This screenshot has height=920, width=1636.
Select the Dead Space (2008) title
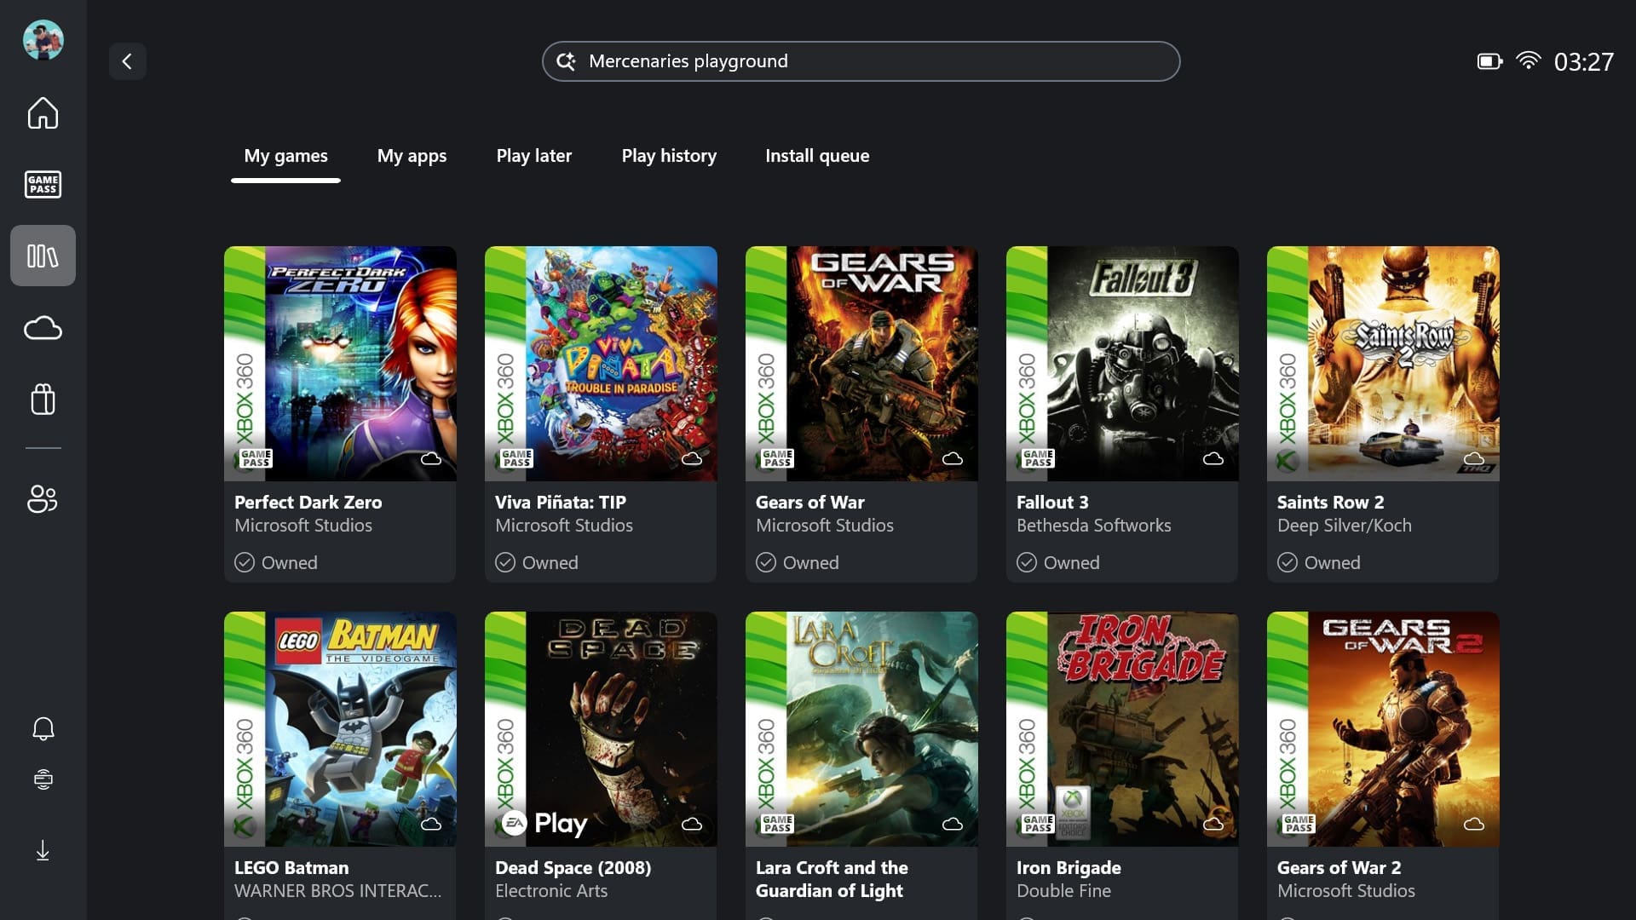(x=573, y=868)
